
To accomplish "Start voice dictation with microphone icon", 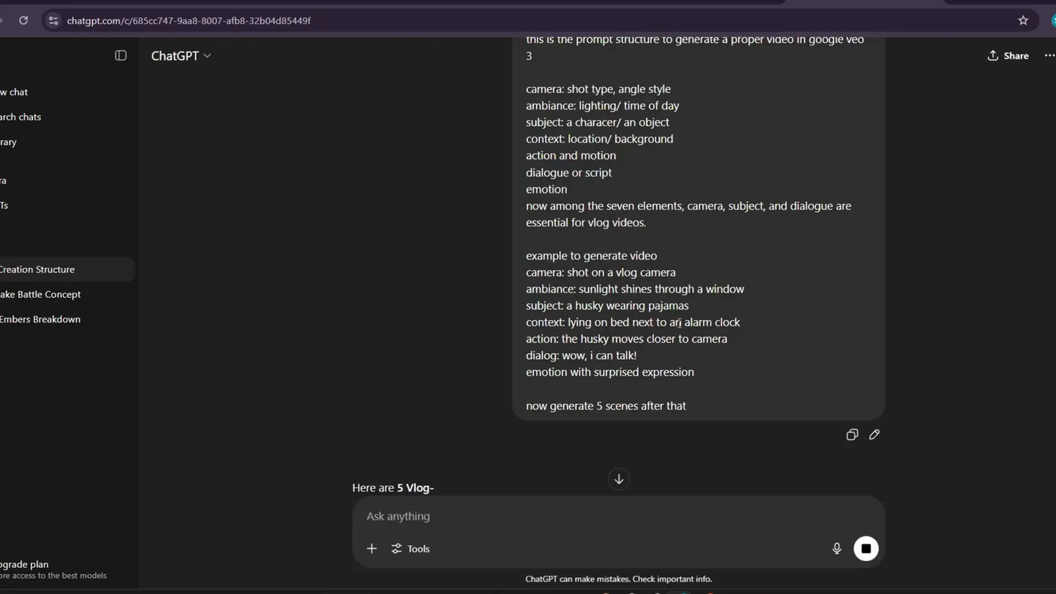I will [836, 548].
